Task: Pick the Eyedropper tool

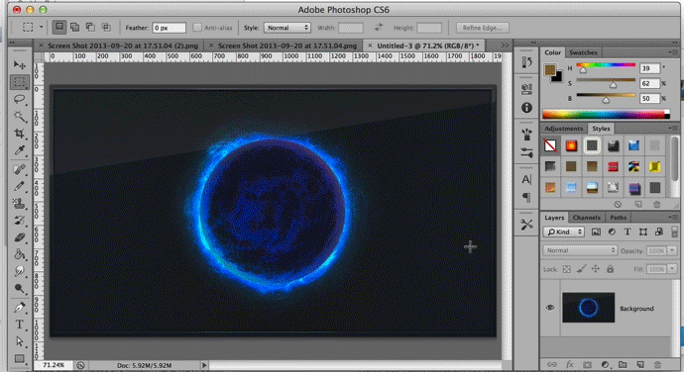Action: (19, 150)
